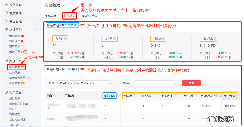
Task: Switch to 商品热搜词 tab
Action: 90,16
